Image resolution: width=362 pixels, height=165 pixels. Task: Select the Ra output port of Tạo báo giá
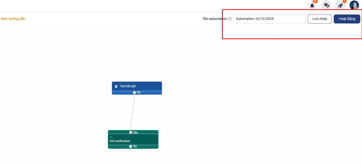coord(134,93)
